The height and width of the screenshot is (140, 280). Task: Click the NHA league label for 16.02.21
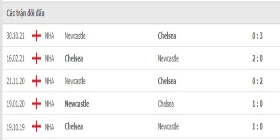pos(49,58)
